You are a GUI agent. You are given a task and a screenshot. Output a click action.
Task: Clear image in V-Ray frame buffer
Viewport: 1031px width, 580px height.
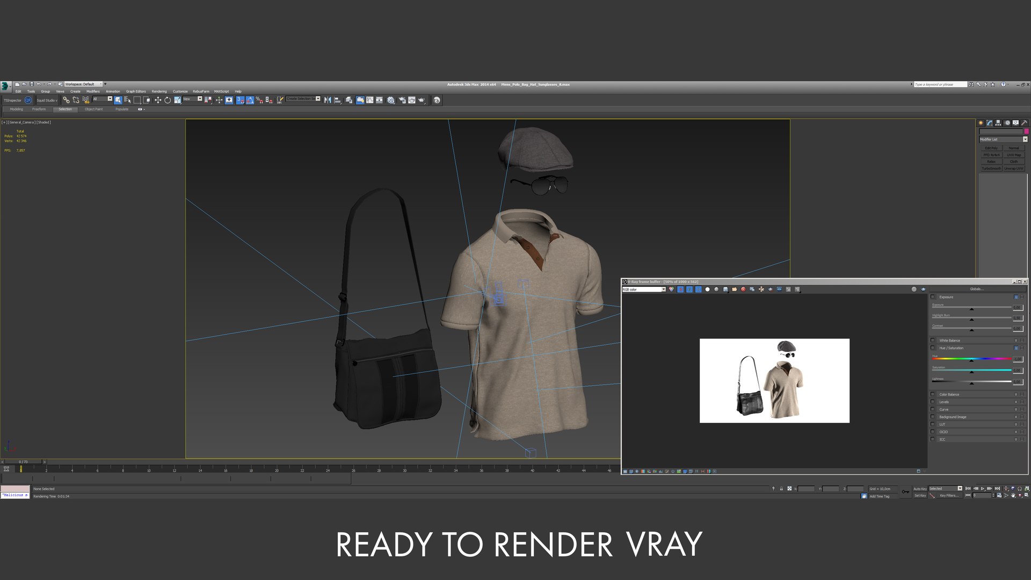[743, 289]
